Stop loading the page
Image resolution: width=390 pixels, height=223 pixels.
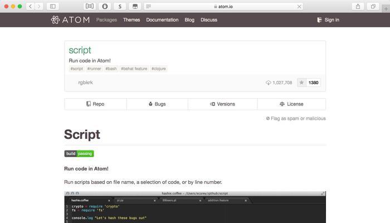click(x=299, y=7)
